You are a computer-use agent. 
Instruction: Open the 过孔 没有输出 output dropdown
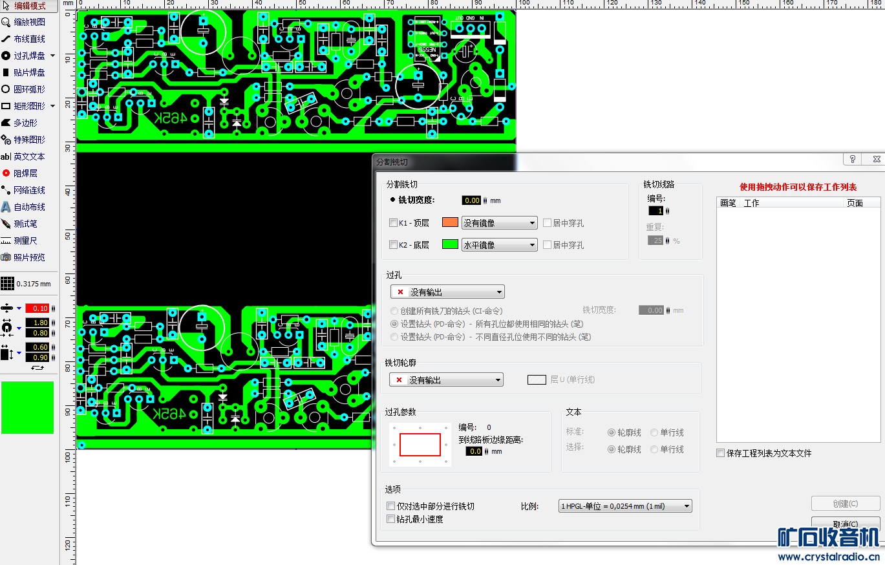(x=447, y=292)
